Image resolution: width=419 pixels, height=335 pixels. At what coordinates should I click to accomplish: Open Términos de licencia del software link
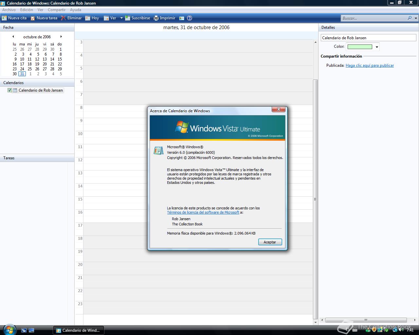point(203,212)
